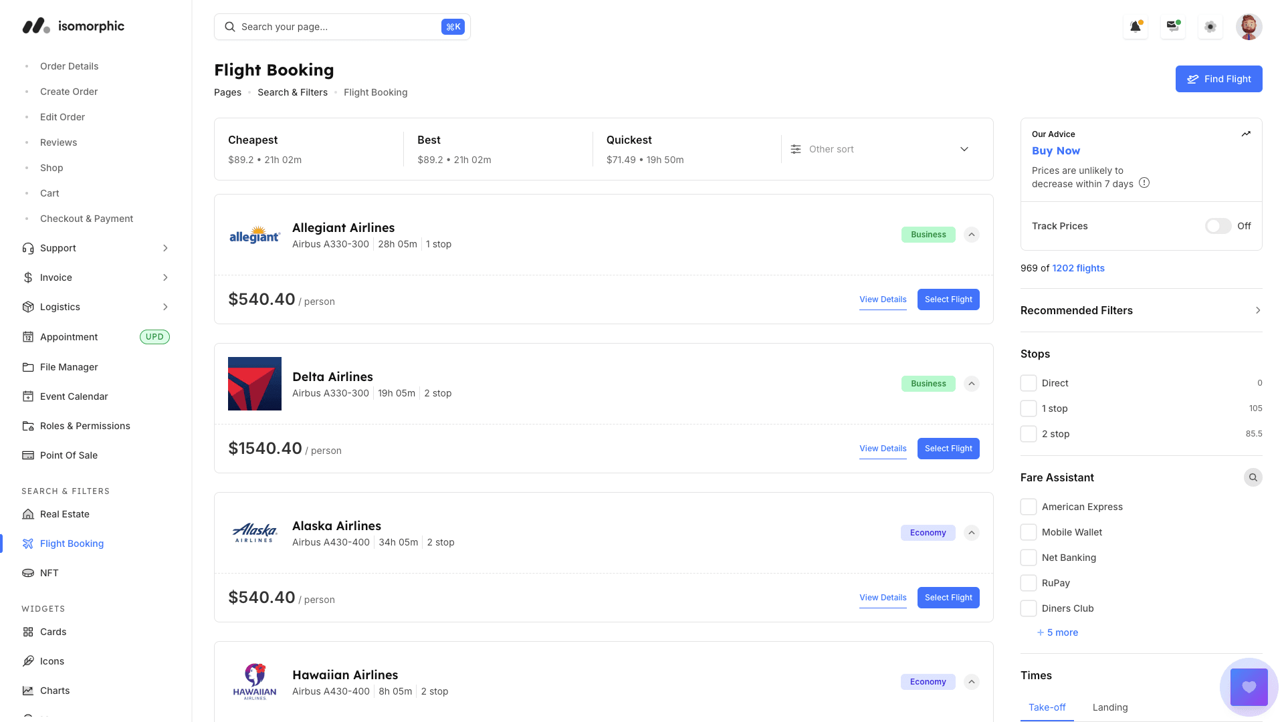Click the Real Estate house icon

click(28, 514)
